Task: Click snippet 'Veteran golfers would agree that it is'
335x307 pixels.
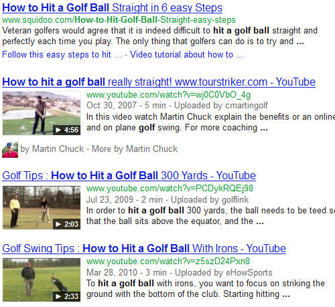Action: pos(72,31)
